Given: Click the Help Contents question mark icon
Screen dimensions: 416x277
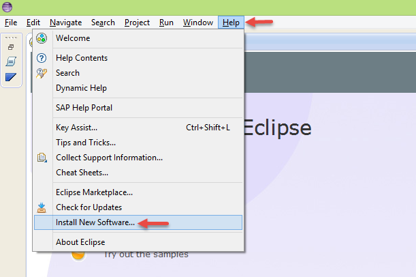Looking at the screenshot, I should coord(42,58).
